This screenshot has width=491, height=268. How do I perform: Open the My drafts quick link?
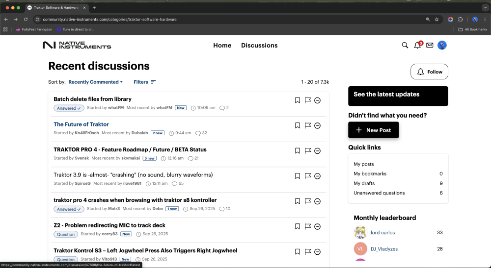tap(364, 183)
